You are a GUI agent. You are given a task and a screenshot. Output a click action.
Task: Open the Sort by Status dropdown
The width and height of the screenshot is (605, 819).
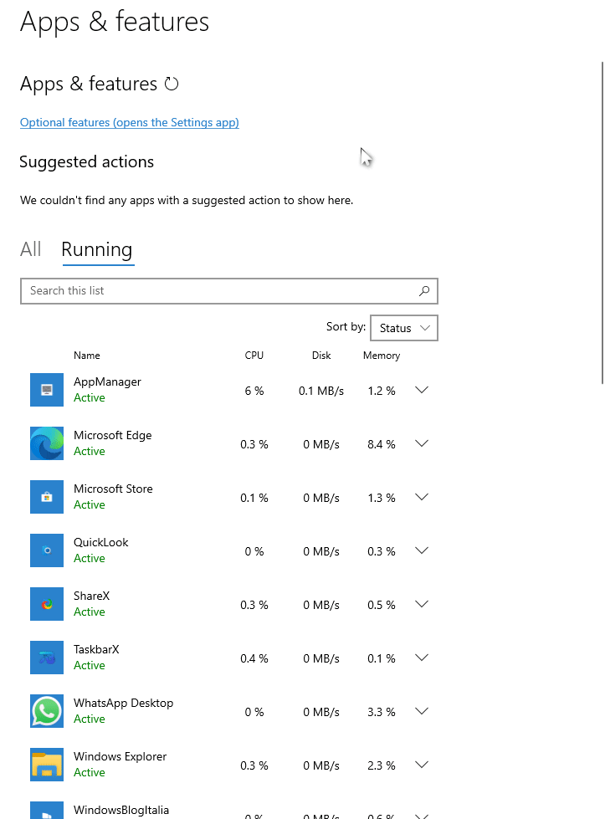click(404, 328)
